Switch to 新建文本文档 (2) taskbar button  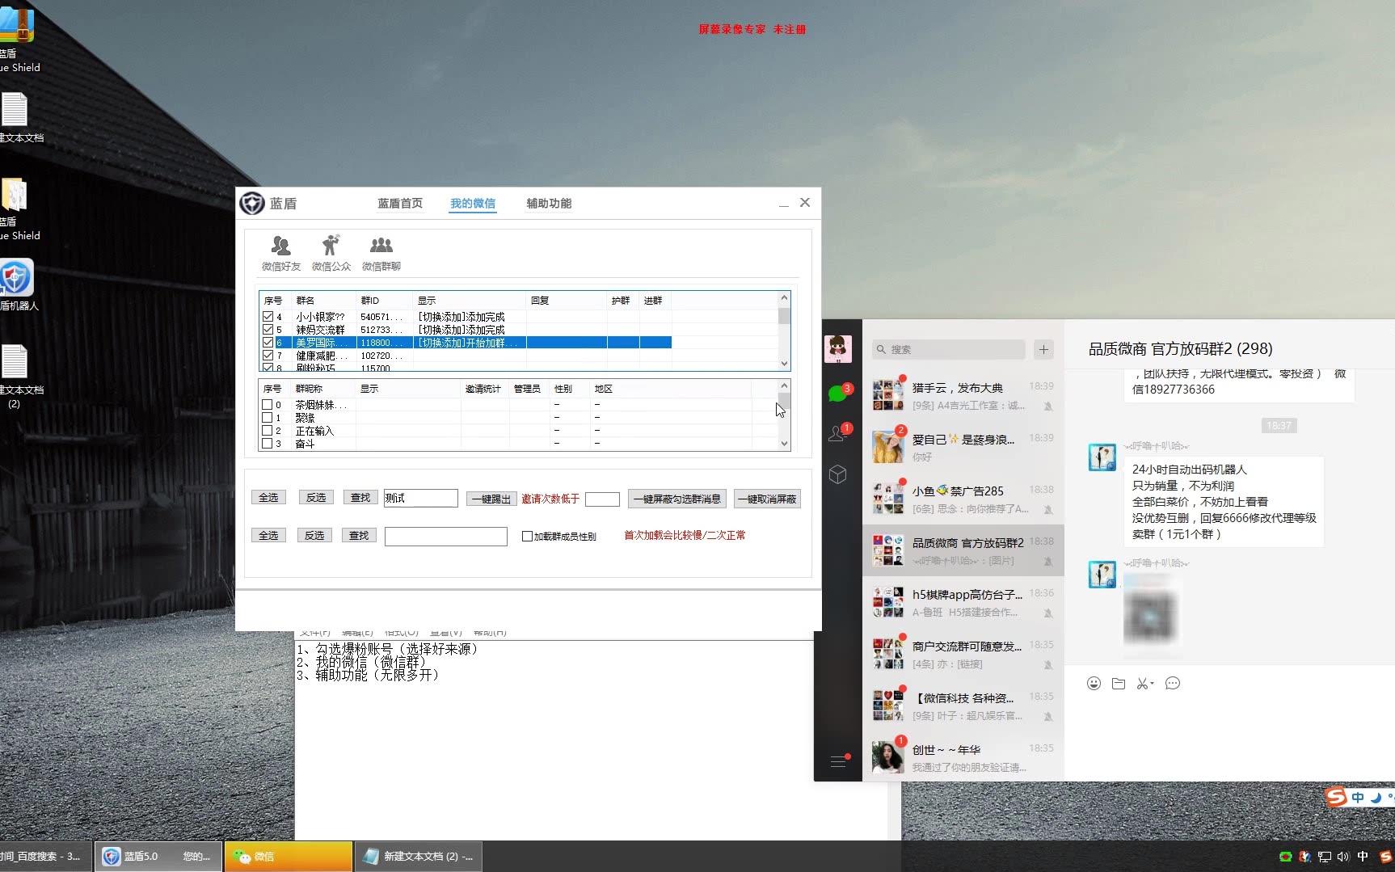pyautogui.click(x=418, y=857)
